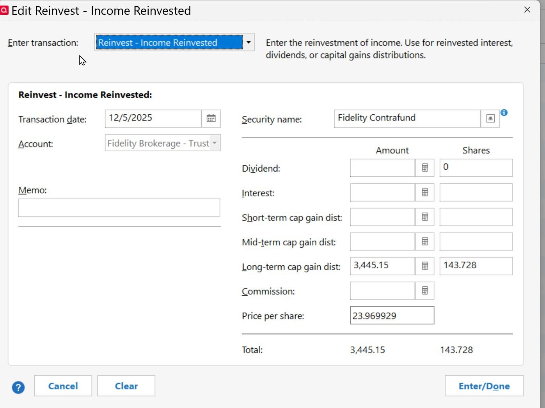This screenshot has height=408, width=545.
Task: Click the Commission amount field
Action: tap(382, 291)
